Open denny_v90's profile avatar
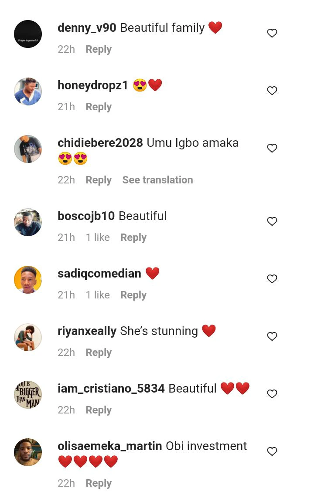314x498 pixels. [28, 34]
